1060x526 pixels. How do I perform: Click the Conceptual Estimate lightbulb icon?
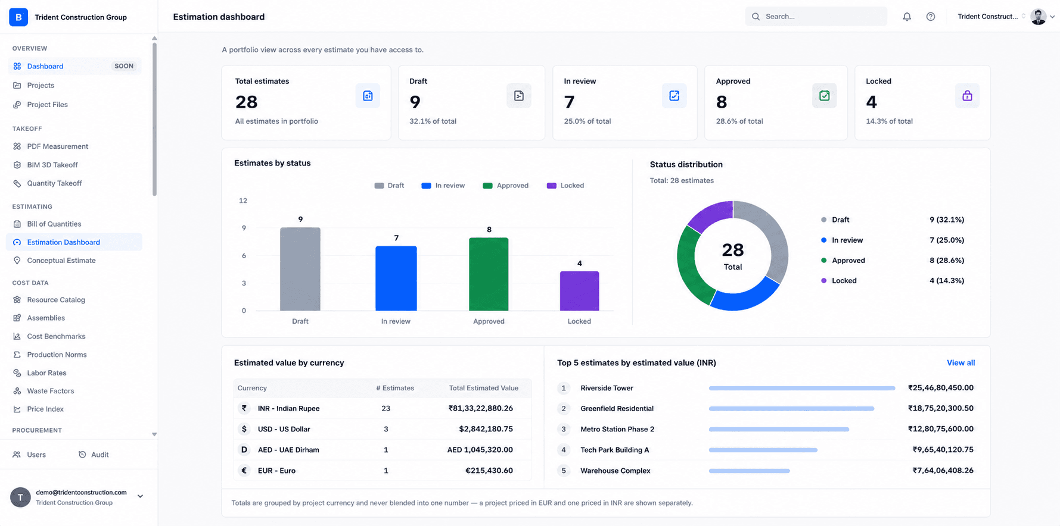[17, 261]
